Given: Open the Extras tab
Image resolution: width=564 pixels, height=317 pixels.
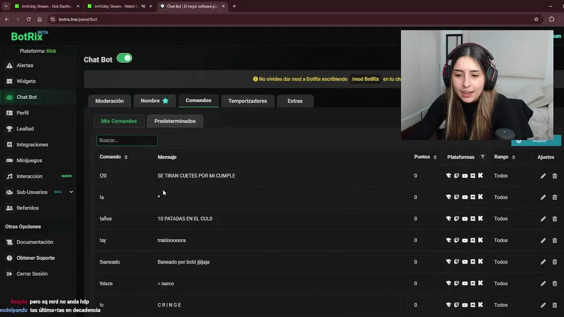Looking at the screenshot, I should [295, 101].
